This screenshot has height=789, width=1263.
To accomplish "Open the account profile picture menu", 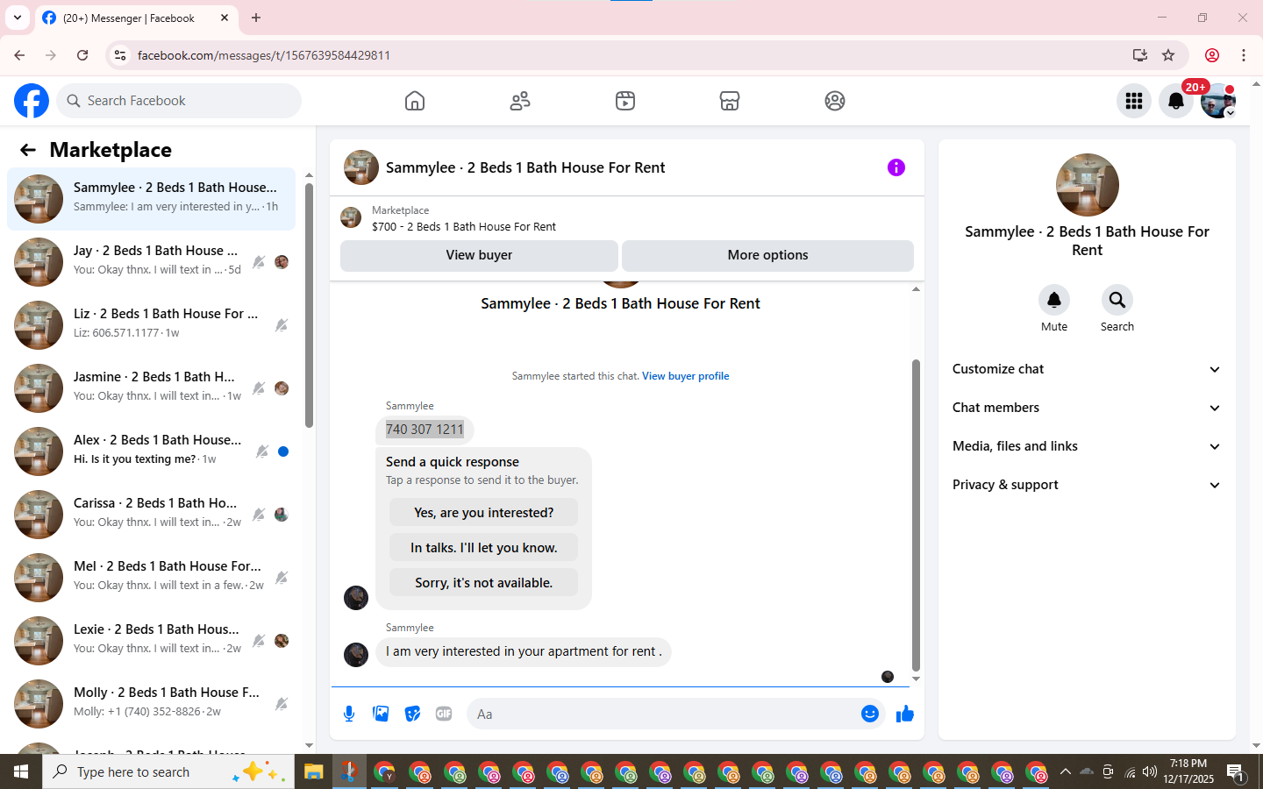I will click(x=1218, y=101).
